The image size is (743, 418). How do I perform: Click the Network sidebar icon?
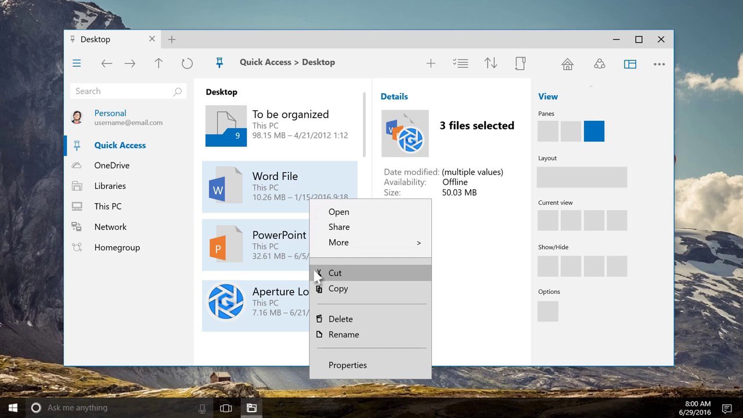coord(77,227)
